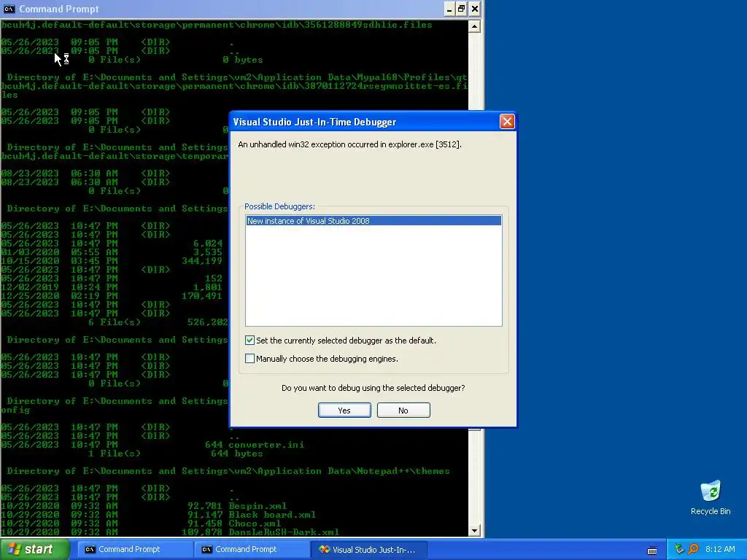Open the Command Prompt window system menu icon

point(9,9)
